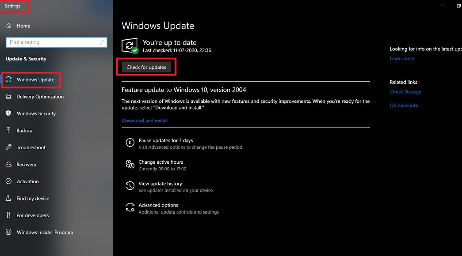
Task: Click the gear-sync icon for Advanced options
Action: point(130,207)
